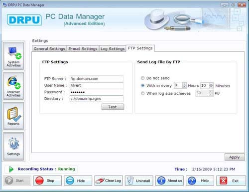The image size is (249, 192).
Task: Click the DRPU logo
Action: [24, 20]
